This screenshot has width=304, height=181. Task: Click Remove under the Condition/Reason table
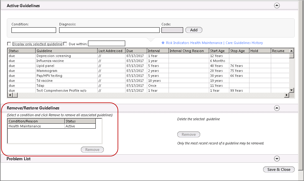pyautogui.click(x=92, y=150)
